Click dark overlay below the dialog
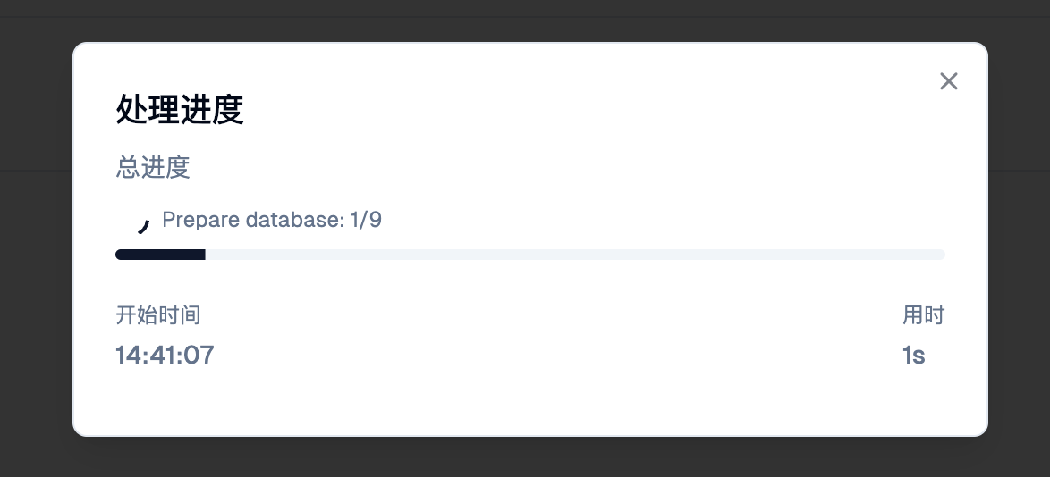Image resolution: width=1050 pixels, height=477 pixels. pyautogui.click(x=528, y=457)
